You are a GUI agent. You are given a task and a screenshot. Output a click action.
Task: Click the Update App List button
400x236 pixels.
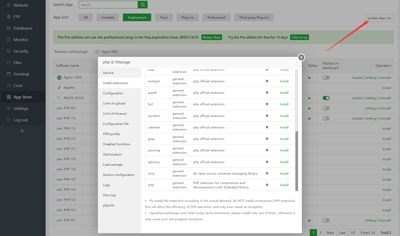click(379, 18)
